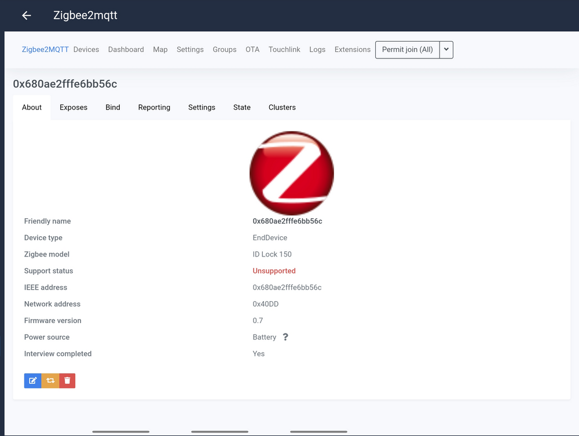This screenshot has width=579, height=436.
Task: Open the OTA updates page
Action: click(252, 50)
